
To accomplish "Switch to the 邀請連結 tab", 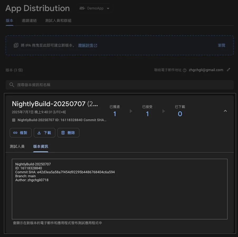I will 29,21.
